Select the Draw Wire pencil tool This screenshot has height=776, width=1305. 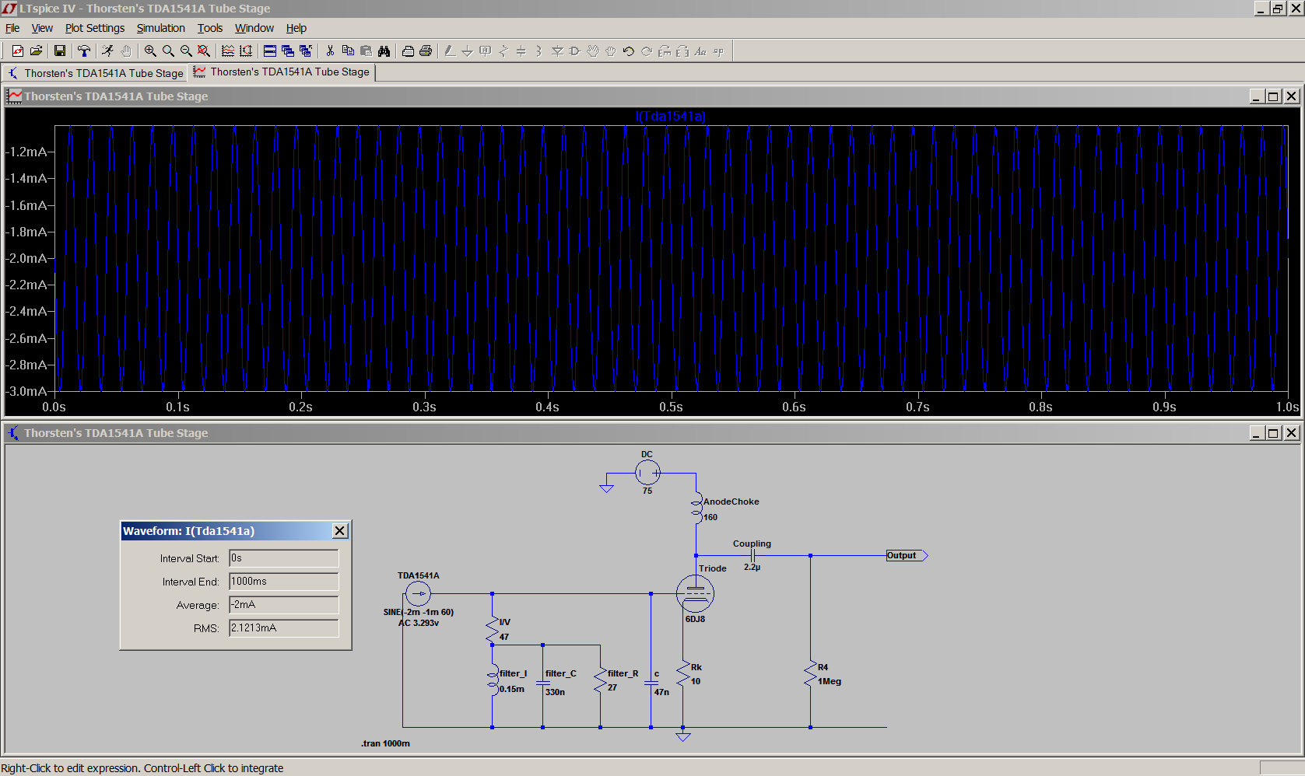[450, 51]
